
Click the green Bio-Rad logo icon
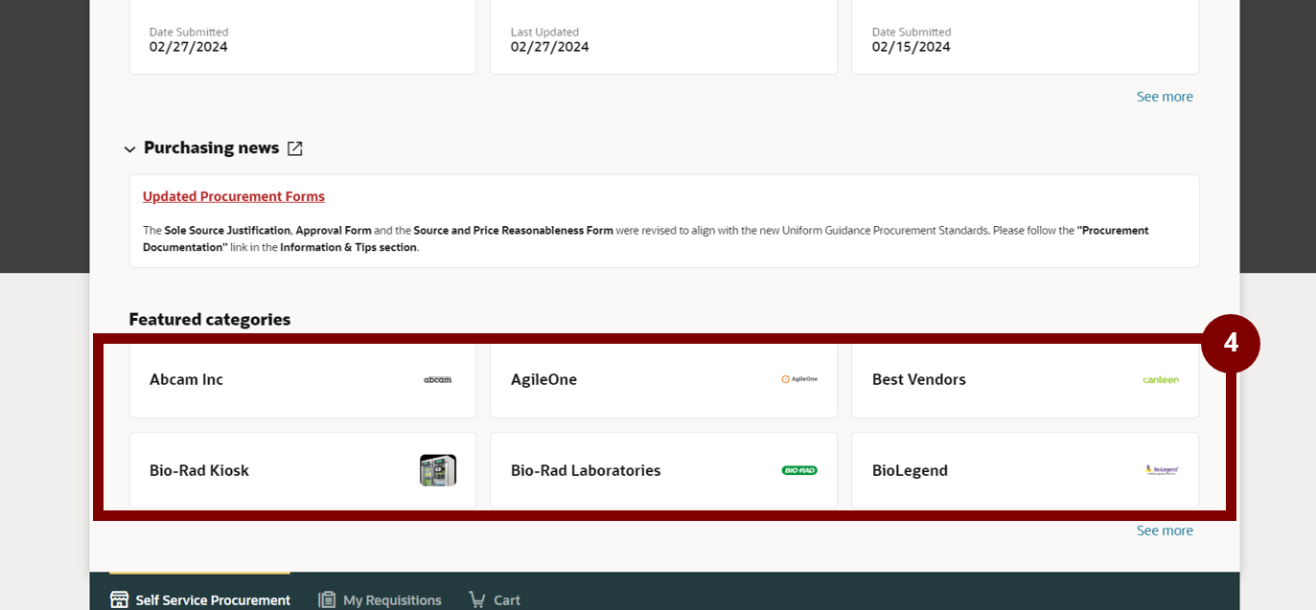point(799,470)
